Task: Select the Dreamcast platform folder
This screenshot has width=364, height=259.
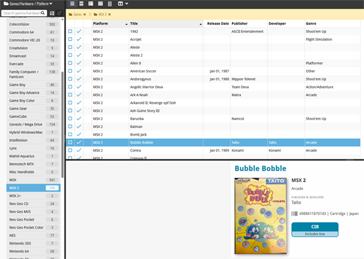Action: (33, 56)
